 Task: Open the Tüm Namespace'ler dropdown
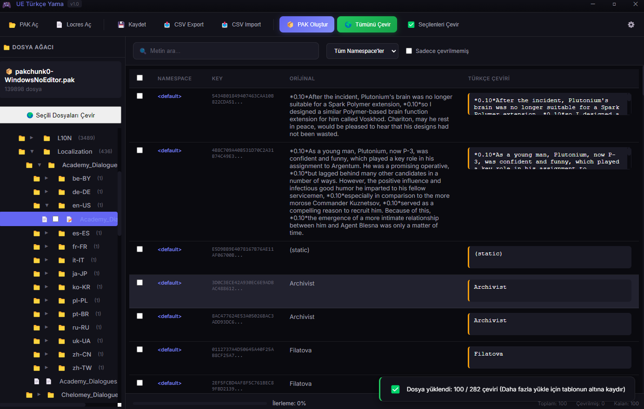click(362, 51)
